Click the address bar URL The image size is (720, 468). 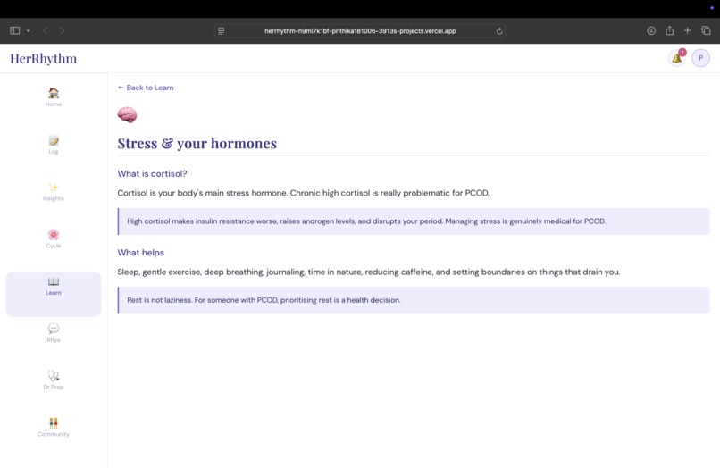pyautogui.click(x=360, y=31)
